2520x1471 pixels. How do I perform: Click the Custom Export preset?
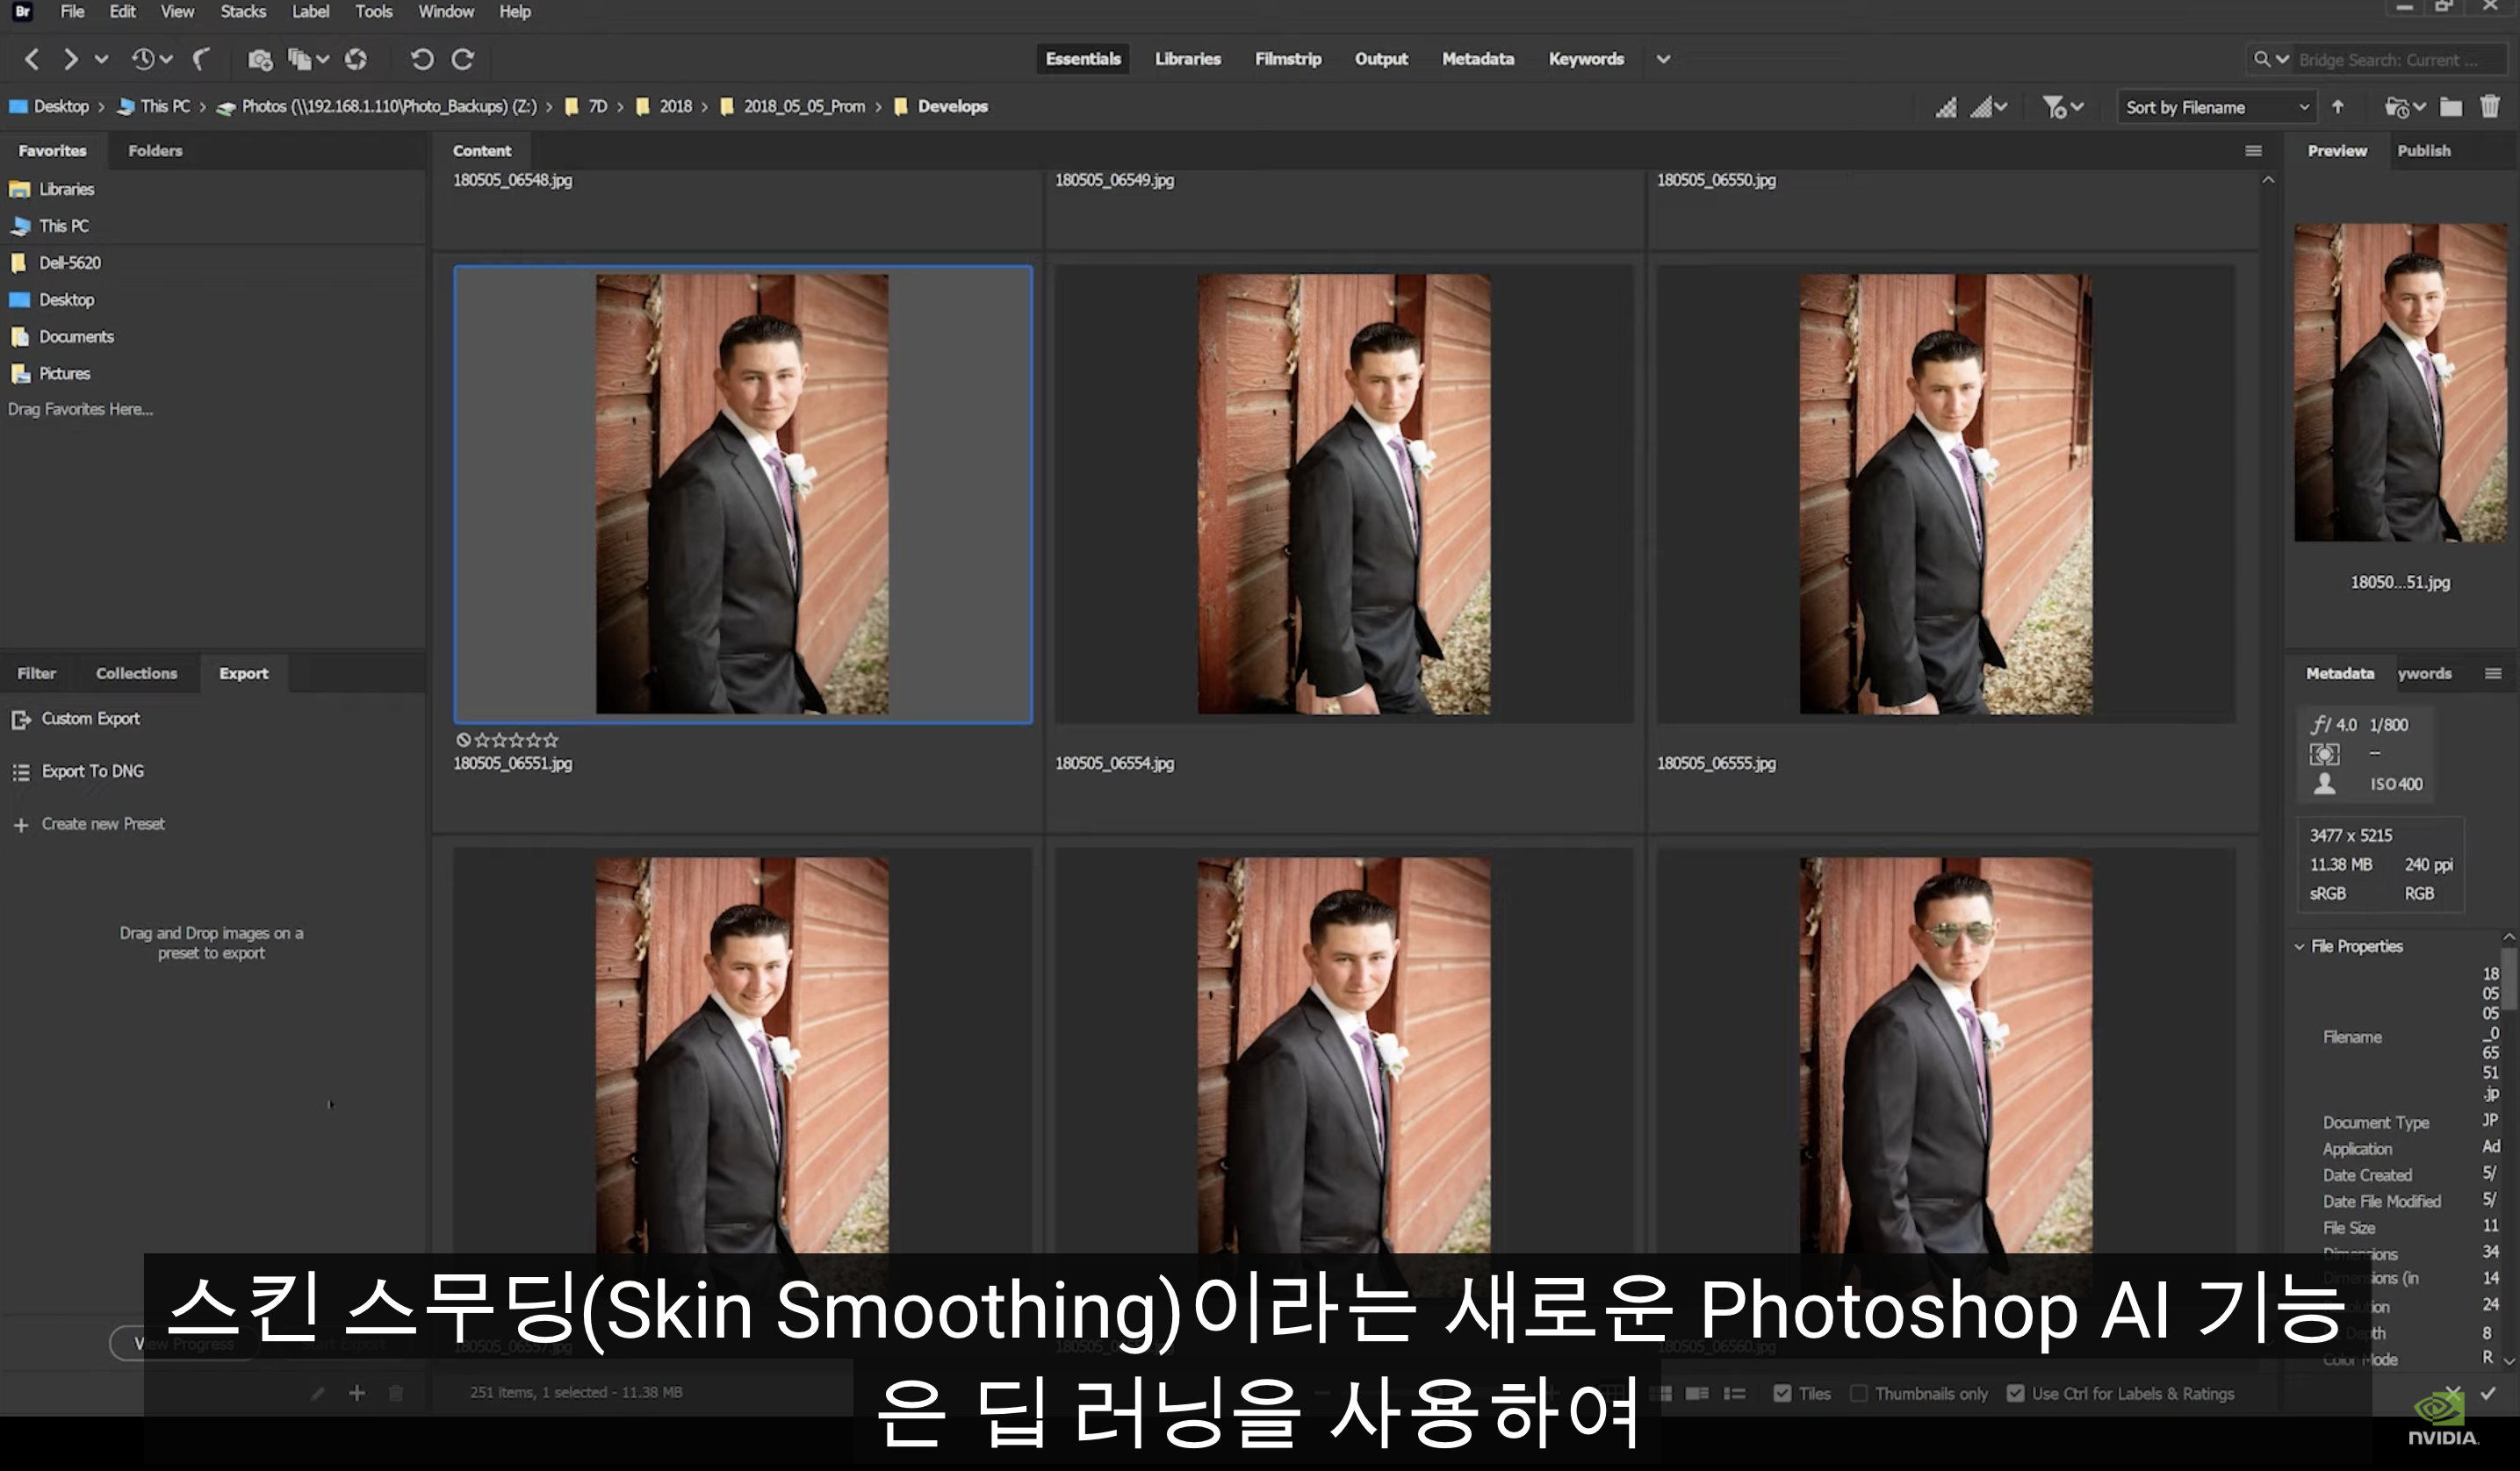click(x=90, y=719)
